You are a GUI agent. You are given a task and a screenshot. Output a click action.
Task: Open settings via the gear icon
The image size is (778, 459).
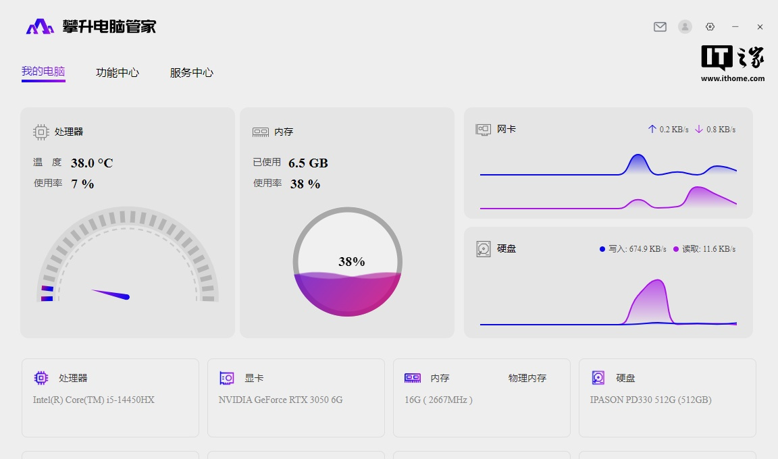tap(710, 27)
